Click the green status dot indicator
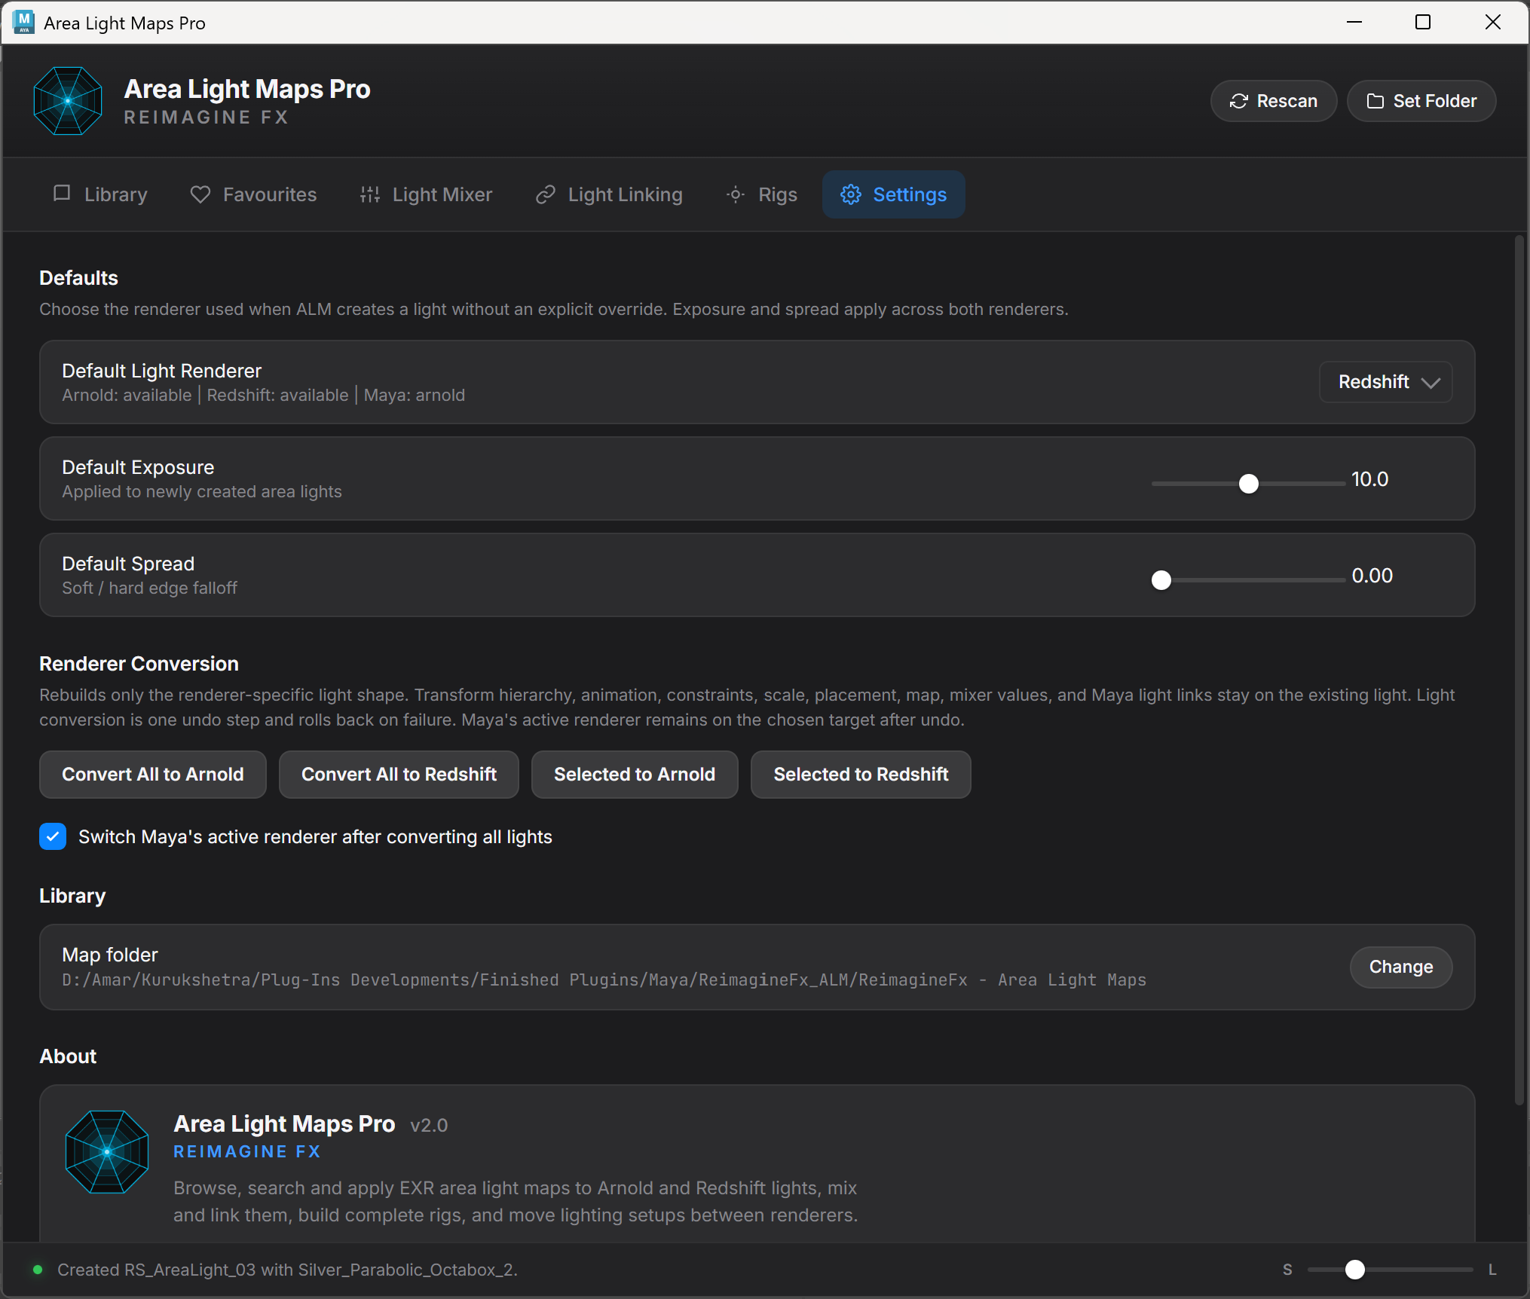Viewport: 1530px width, 1299px height. [37, 1270]
